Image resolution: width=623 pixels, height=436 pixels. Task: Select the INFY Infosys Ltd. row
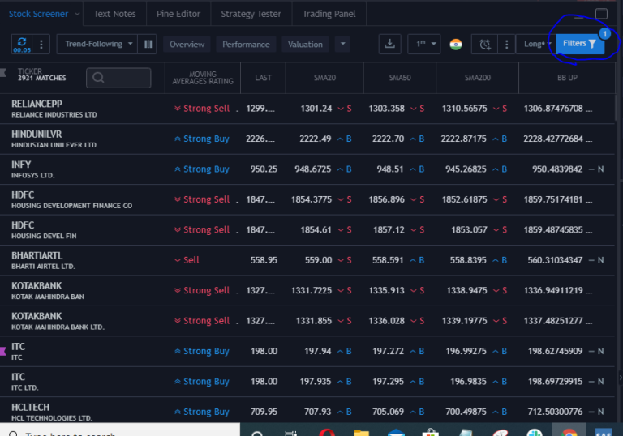click(307, 169)
